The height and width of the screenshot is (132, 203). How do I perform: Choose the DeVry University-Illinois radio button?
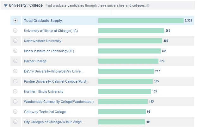point(15,71)
